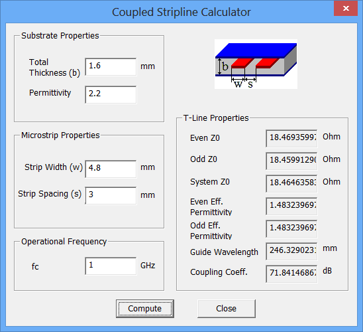The width and height of the screenshot is (363, 332).
Task: Select the Odd Z0 result field
Action: pyautogui.click(x=291, y=161)
